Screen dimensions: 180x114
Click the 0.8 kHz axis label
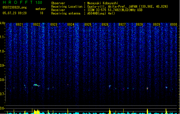[3, 80]
